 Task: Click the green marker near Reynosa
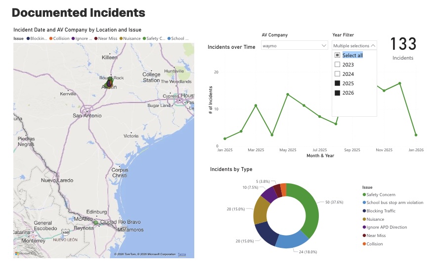(96, 223)
